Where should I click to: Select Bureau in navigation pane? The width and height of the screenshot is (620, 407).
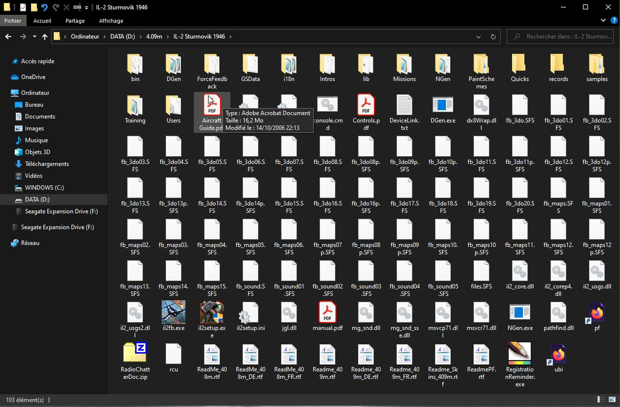click(34, 104)
